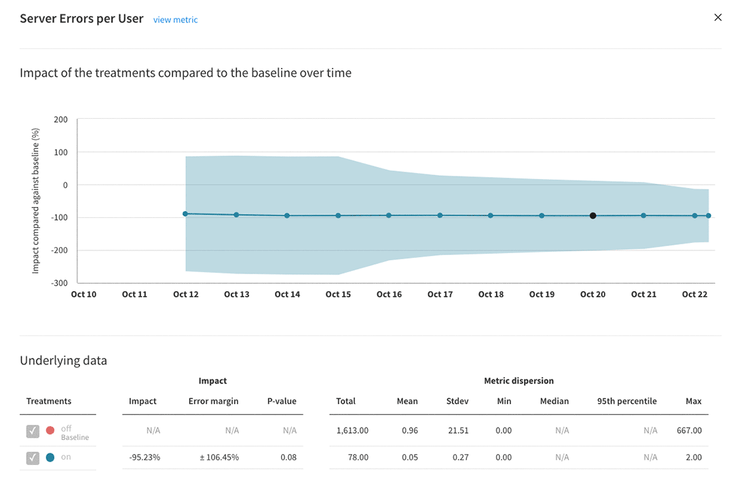Select the Oct 17 data point
733x490 pixels.
440,216
